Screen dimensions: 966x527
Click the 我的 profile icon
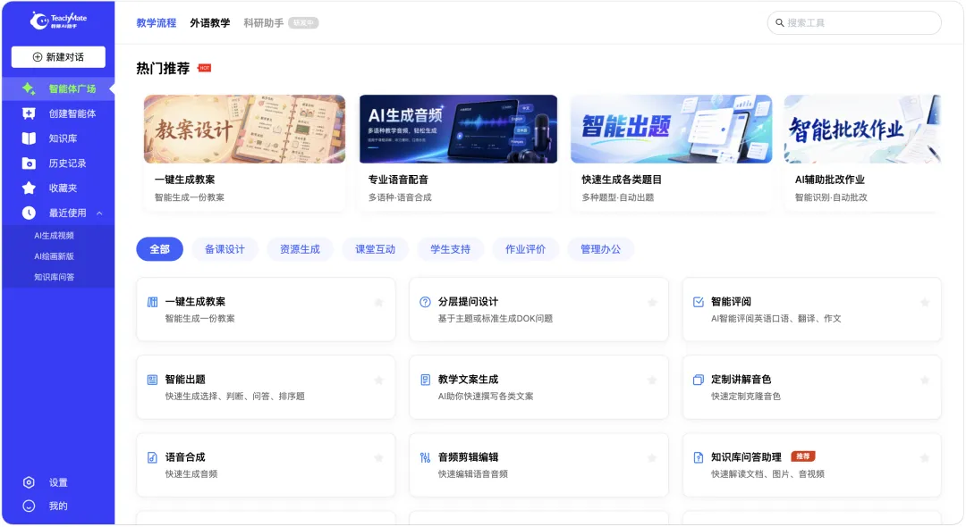pos(29,506)
